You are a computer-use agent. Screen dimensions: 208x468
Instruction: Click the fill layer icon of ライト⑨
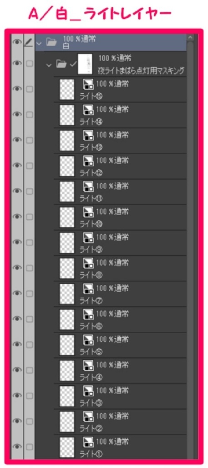(88, 238)
